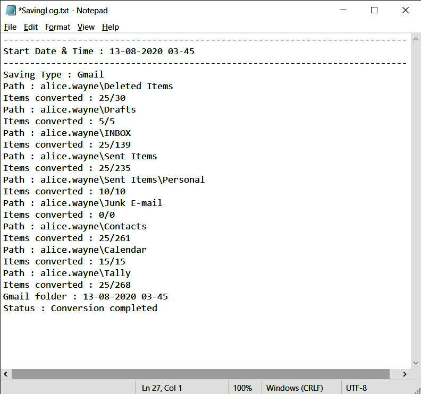Image resolution: width=421 pixels, height=394 pixels.
Task: Click the horizontal scrollbar left arrow
Action: coord(5,374)
